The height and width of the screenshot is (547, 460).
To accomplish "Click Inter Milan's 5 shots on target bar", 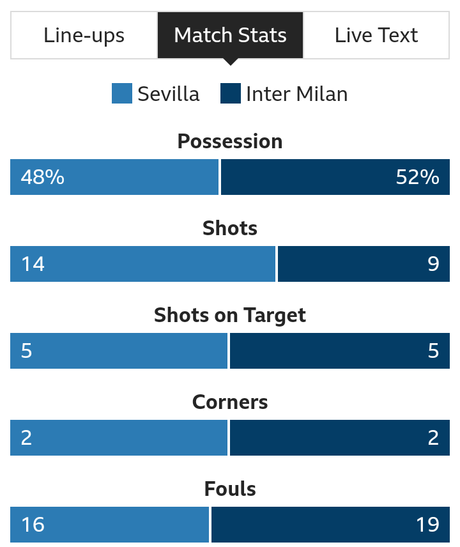I will tap(340, 351).
